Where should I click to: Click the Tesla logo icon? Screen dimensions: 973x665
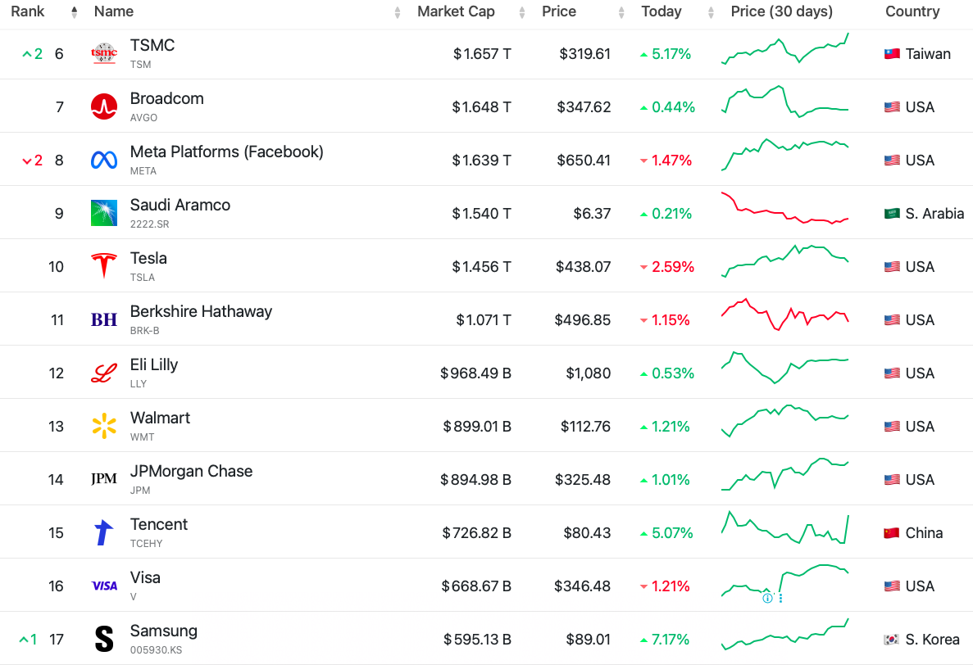pyautogui.click(x=104, y=267)
